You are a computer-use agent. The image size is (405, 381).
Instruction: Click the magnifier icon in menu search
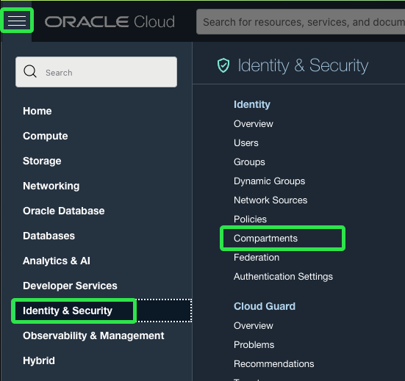pos(30,71)
